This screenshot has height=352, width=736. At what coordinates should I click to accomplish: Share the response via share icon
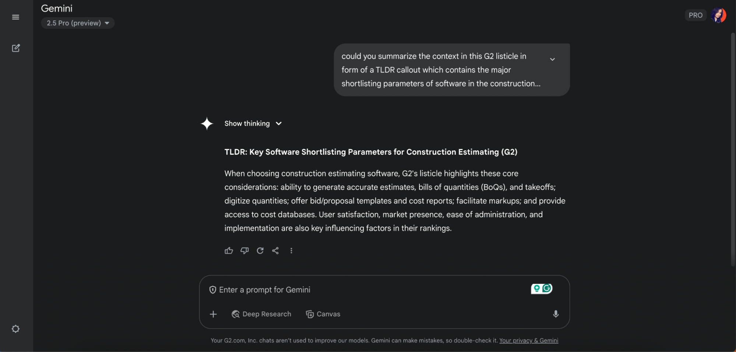[275, 251]
